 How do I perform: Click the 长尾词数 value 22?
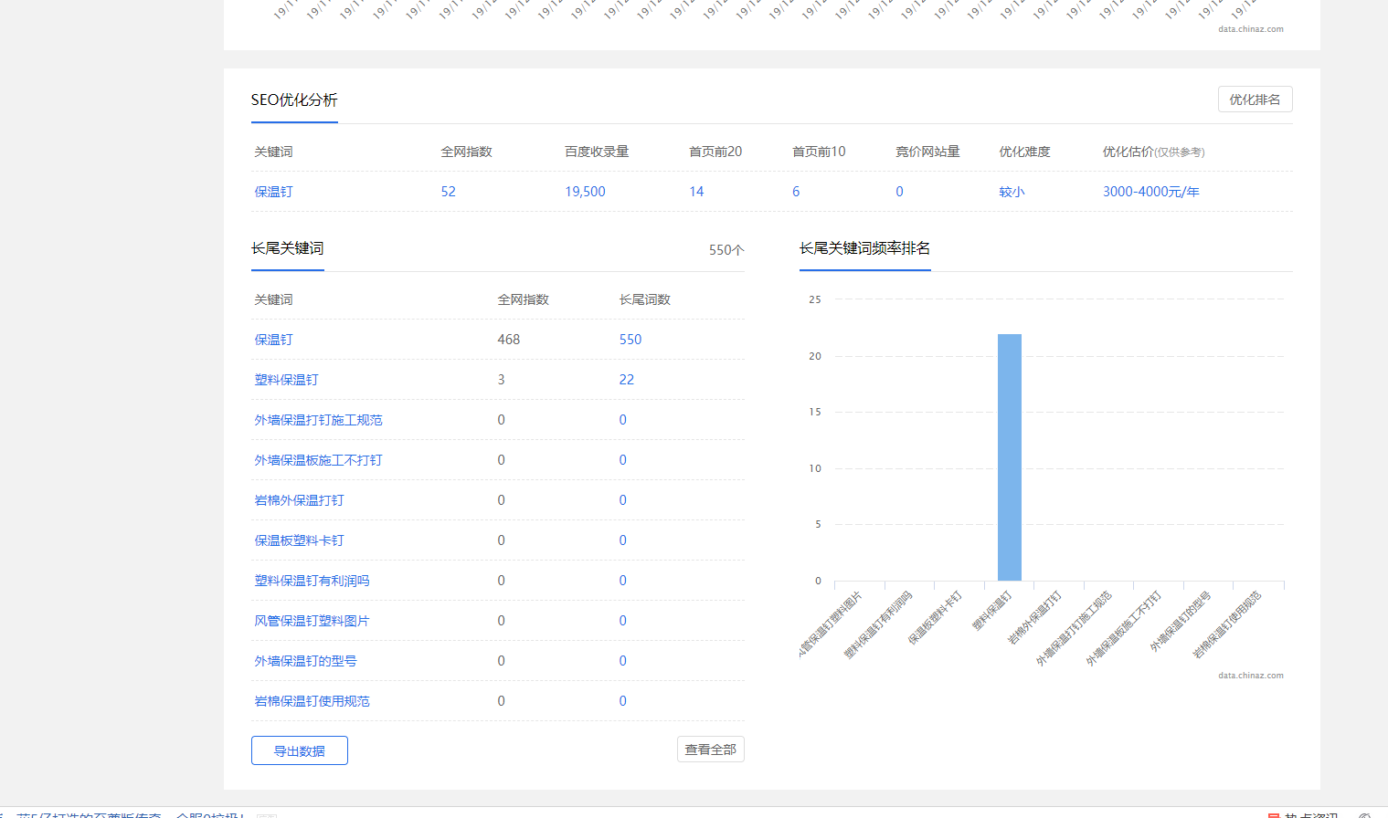(x=626, y=380)
